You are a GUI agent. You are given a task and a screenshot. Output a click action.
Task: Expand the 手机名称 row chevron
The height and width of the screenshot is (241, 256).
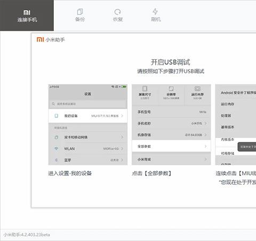coord(206,123)
